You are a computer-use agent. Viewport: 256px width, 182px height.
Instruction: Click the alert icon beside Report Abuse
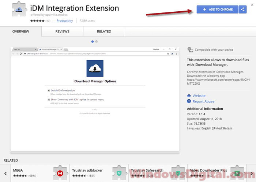tap(189, 101)
